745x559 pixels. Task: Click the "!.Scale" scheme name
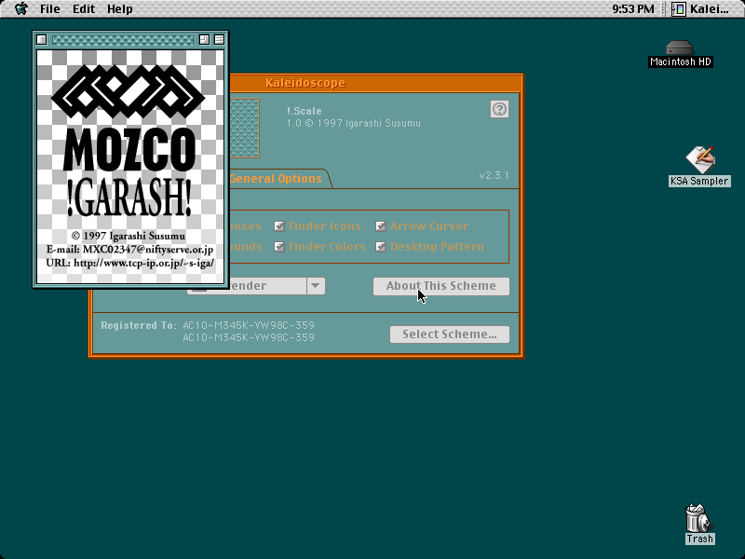[305, 111]
